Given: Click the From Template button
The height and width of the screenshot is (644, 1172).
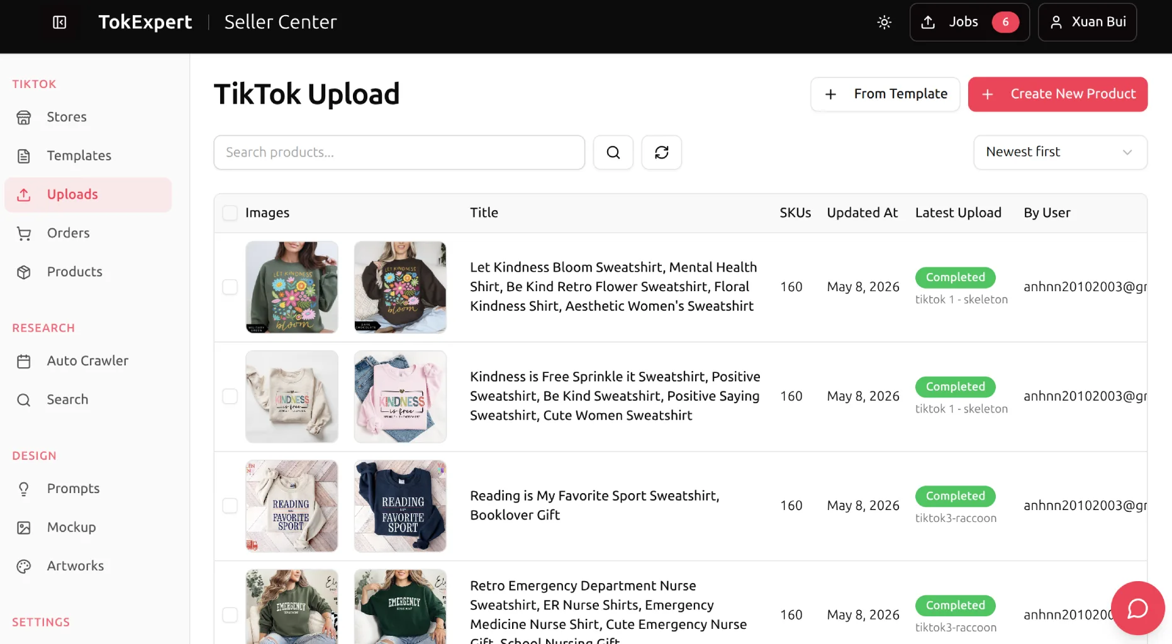Looking at the screenshot, I should click(x=885, y=94).
